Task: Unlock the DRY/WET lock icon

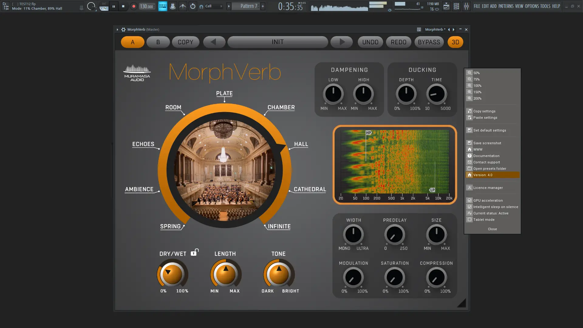Action: point(195,252)
